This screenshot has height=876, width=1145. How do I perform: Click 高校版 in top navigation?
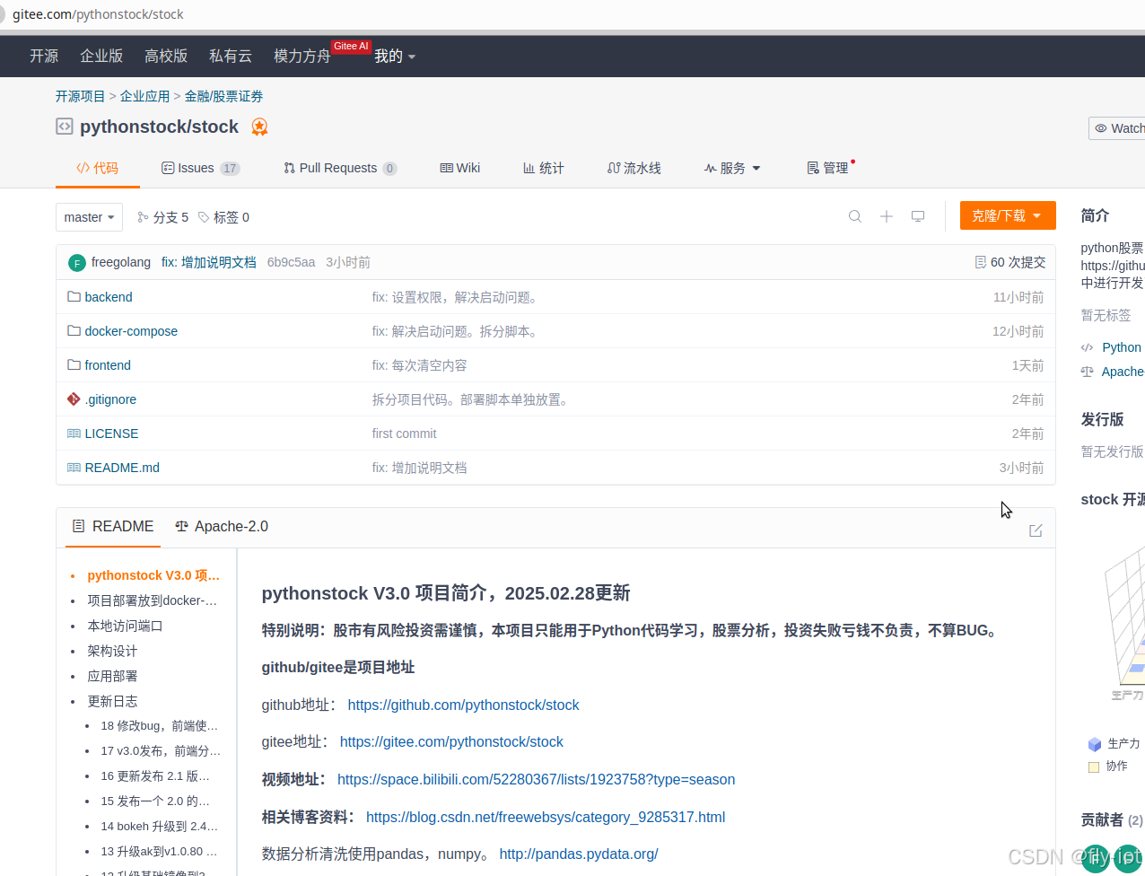166,56
